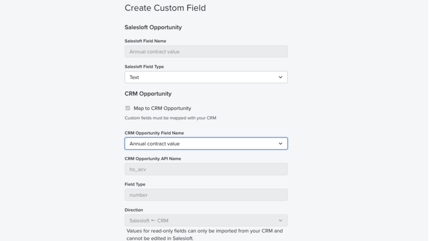Click the Salesloft Field Name input box
Viewport: 429px width, 241px height.
click(x=206, y=52)
